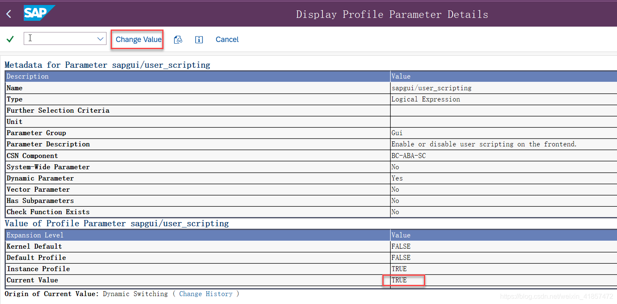Viewport: 617px width, 304px height.
Task: Select 'No' value for Has Subparameters
Action: [395, 200]
